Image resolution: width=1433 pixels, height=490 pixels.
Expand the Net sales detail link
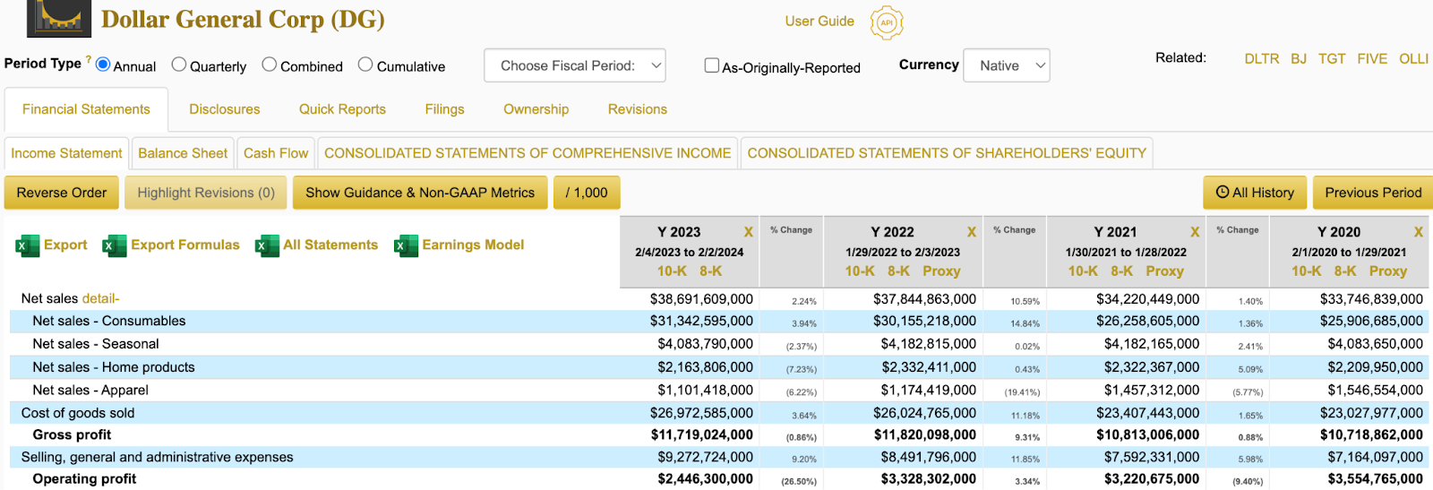coord(100,299)
